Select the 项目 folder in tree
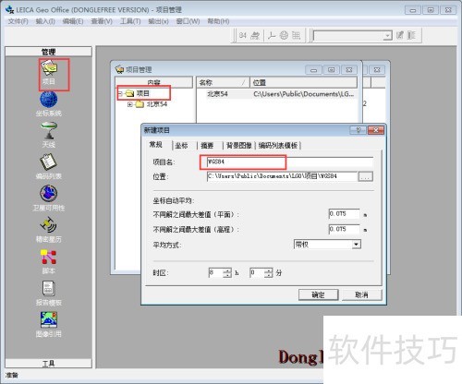The width and height of the screenshot is (462, 384). (138, 93)
